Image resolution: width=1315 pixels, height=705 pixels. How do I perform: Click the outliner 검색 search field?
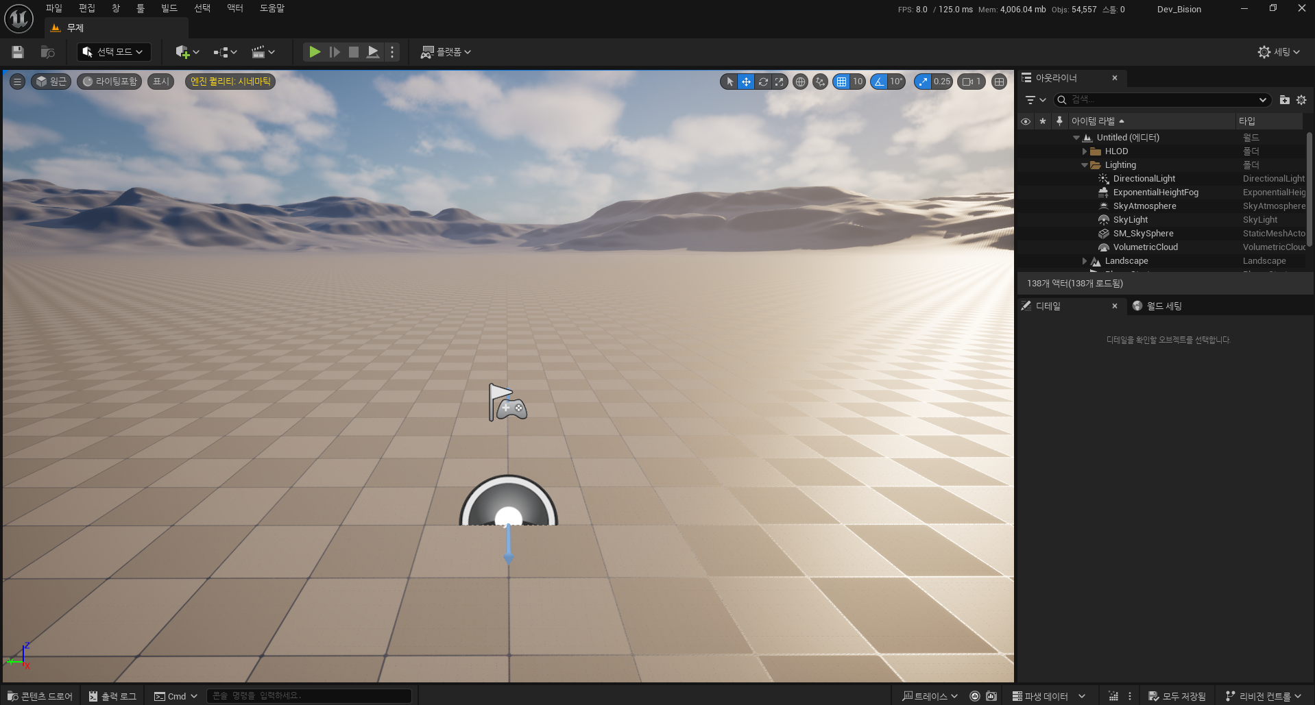[1162, 100]
